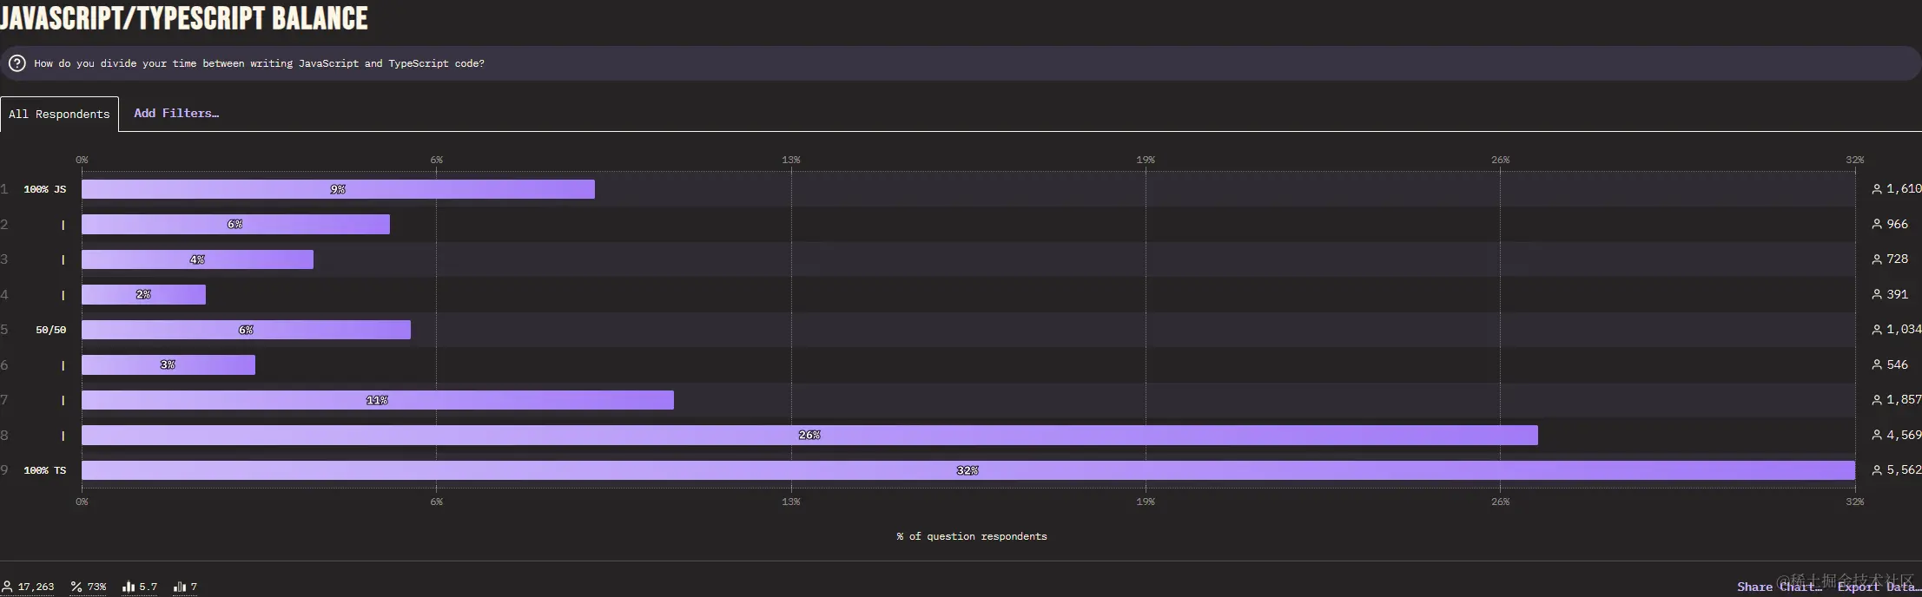Click respondent count 5,562
Screen dimensions: 1922x597
tap(1904, 469)
